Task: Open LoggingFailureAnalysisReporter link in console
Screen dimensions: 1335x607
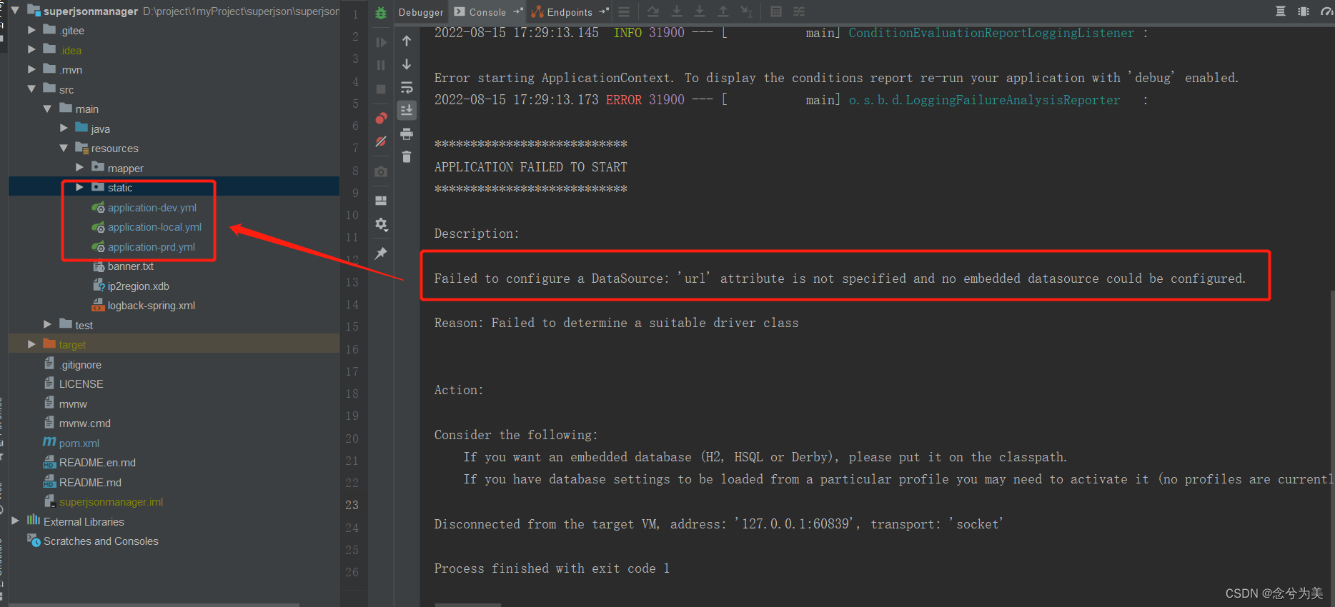Action: coord(984,100)
